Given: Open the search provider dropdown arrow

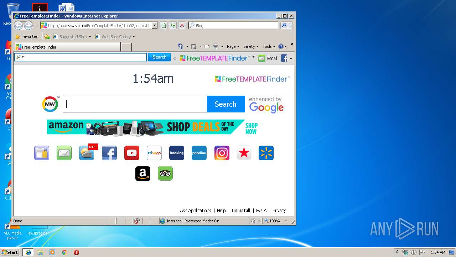Looking at the screenshot, I should click(290, 25).
